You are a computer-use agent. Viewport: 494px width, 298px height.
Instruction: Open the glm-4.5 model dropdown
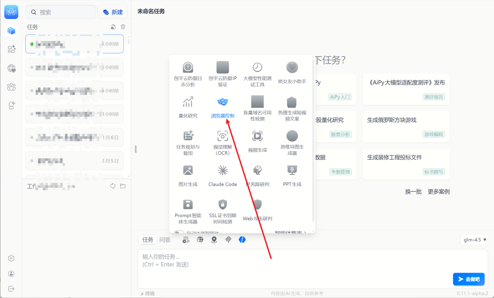tap(474, 240)
